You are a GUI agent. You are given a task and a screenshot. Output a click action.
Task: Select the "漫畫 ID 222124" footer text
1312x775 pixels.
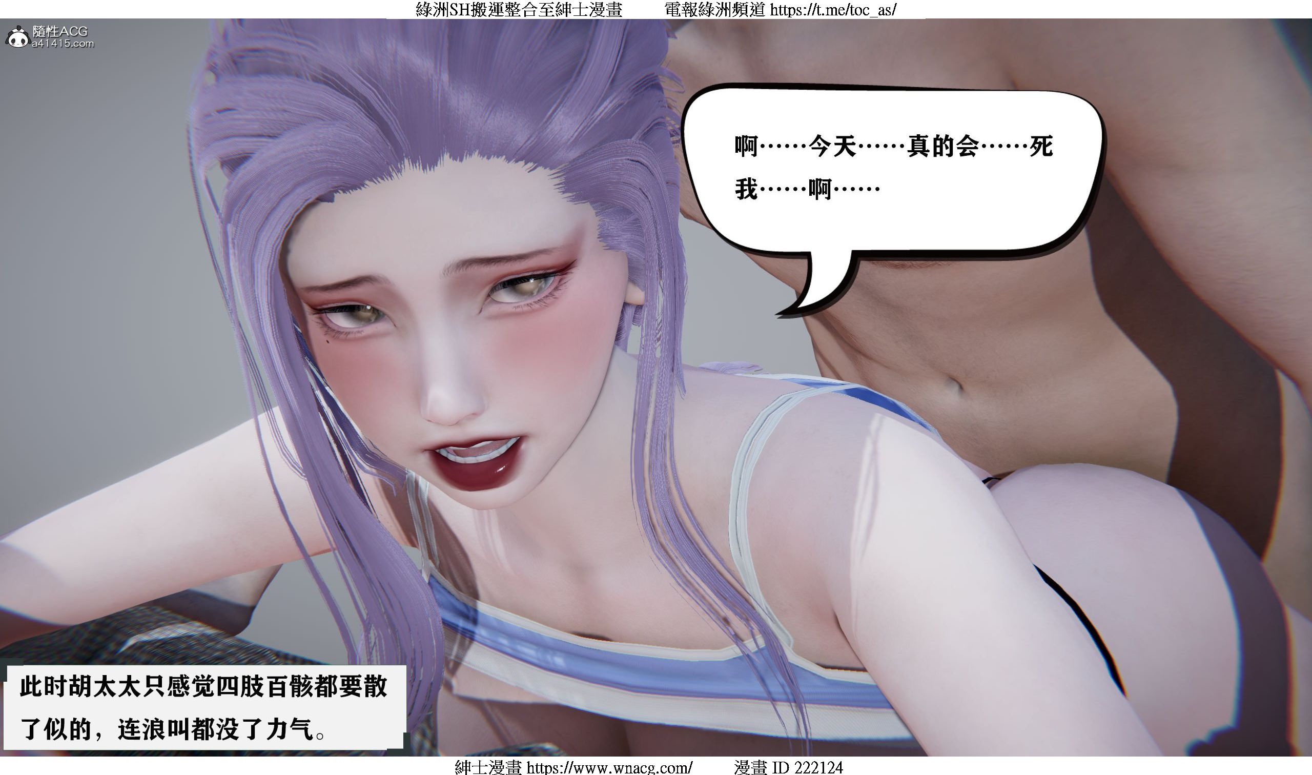(788, 767)
